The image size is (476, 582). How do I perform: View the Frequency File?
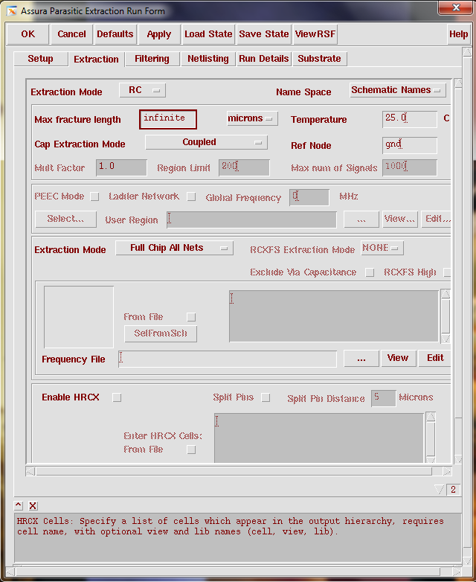pos(399,359)
